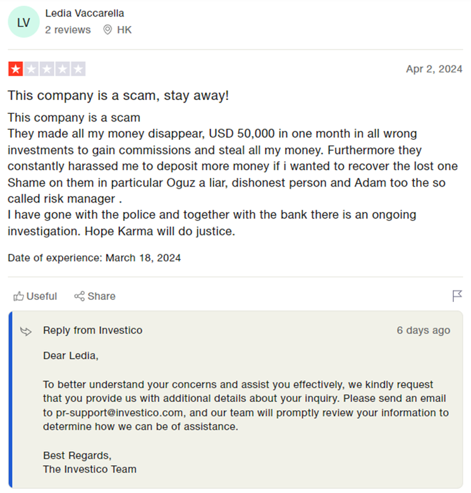Click the Date of experience line
The height and width of the screenshot is (493, 471).
(94, 258)
